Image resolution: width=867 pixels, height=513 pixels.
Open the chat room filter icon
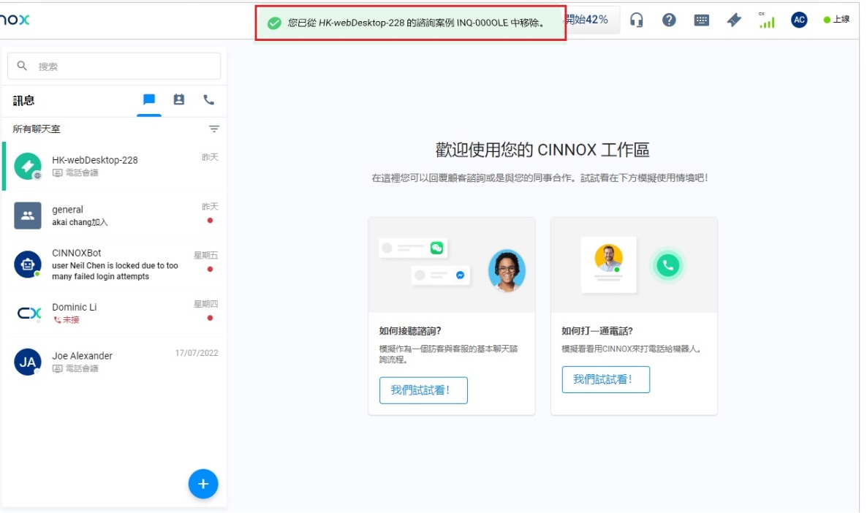[214, 129]
